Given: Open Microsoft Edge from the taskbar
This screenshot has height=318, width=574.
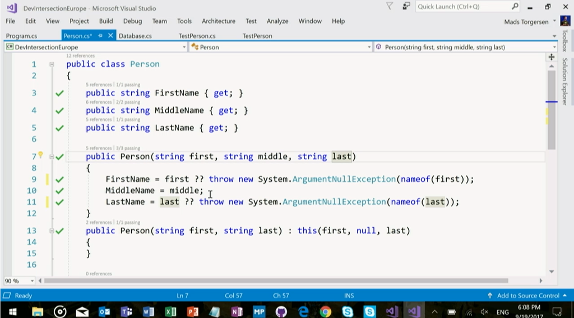Looking at the screenshot, I should click(303, 311).
